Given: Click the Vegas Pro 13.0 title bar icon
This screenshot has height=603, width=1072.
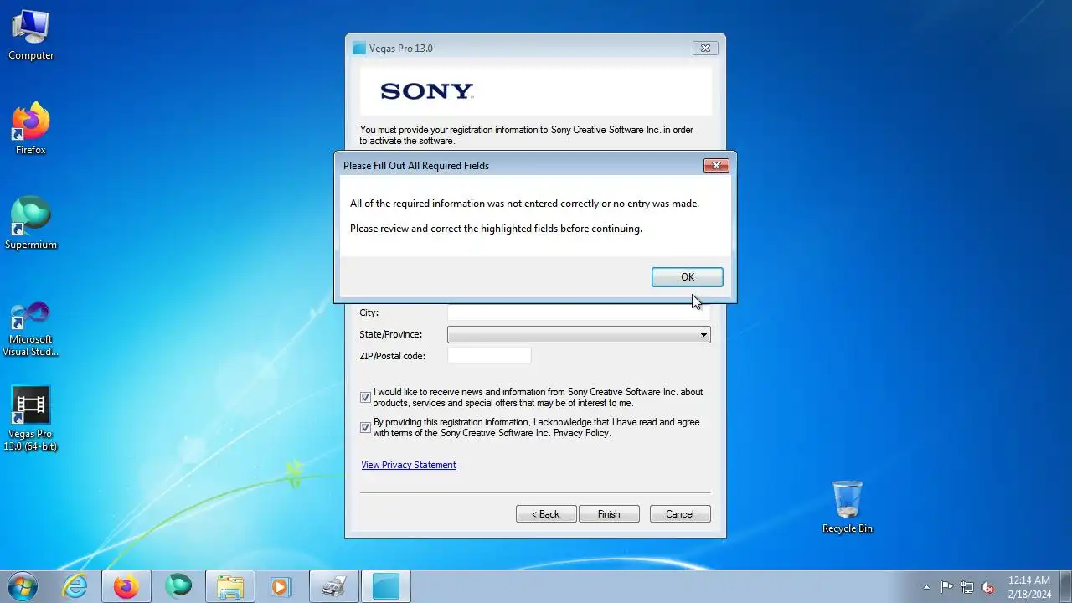Looking at the screenshot, I should pyautogui.click(x=359, y=49).
